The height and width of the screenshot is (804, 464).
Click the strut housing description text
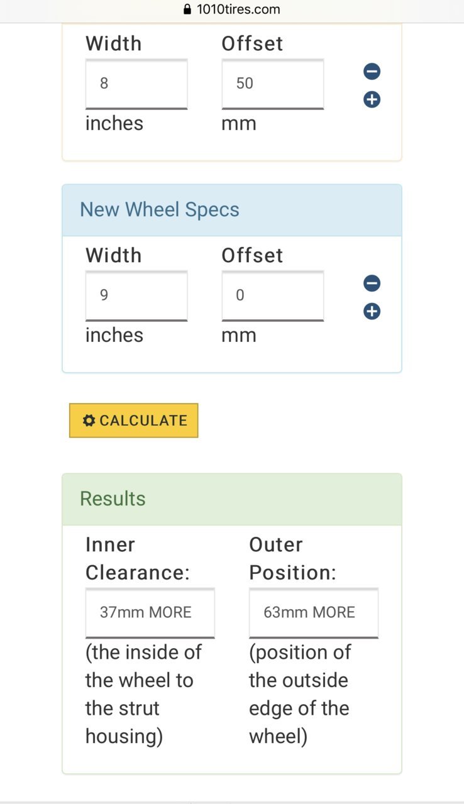[x=143, y=694]
